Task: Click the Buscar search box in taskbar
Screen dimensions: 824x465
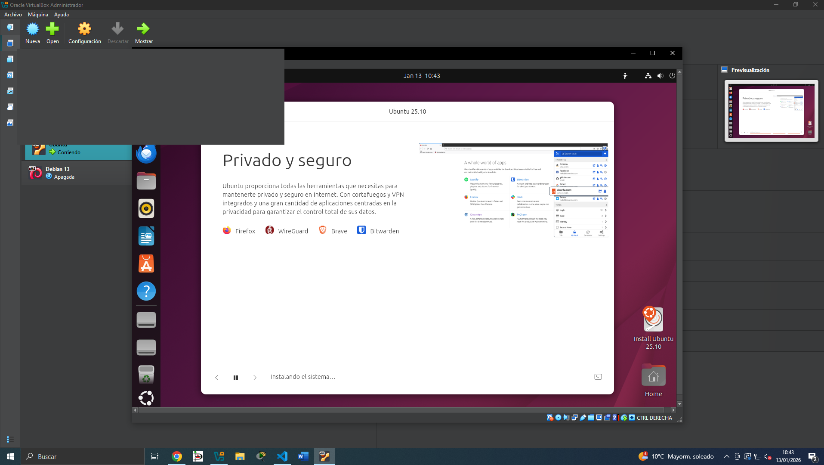Action: pos(83,456)
